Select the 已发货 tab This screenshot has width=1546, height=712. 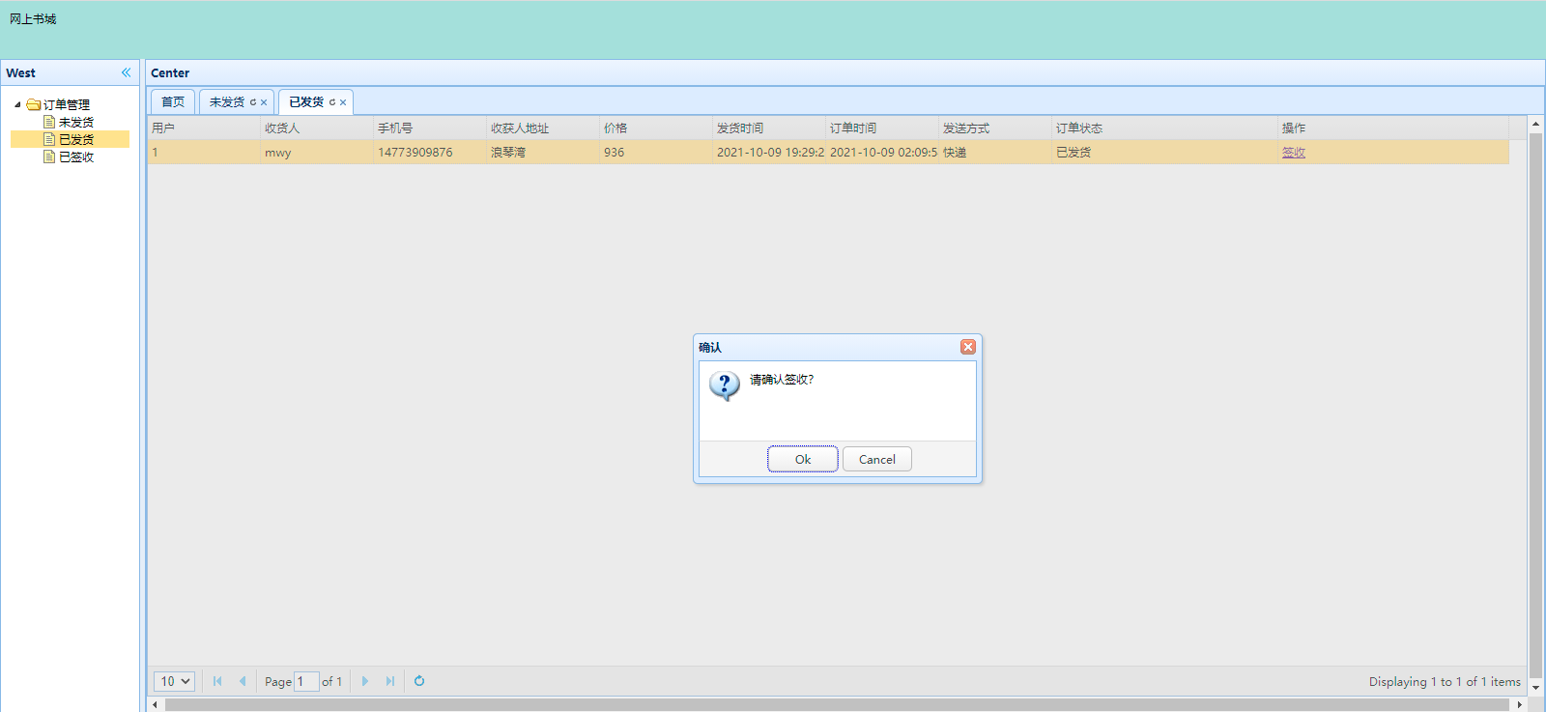click(x=306, y=101)
